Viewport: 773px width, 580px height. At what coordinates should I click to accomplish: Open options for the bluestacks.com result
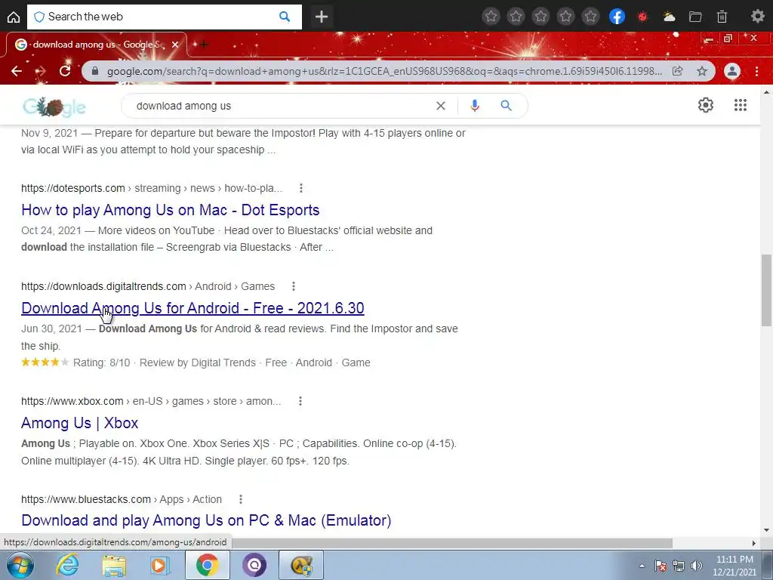pos(241,499)
